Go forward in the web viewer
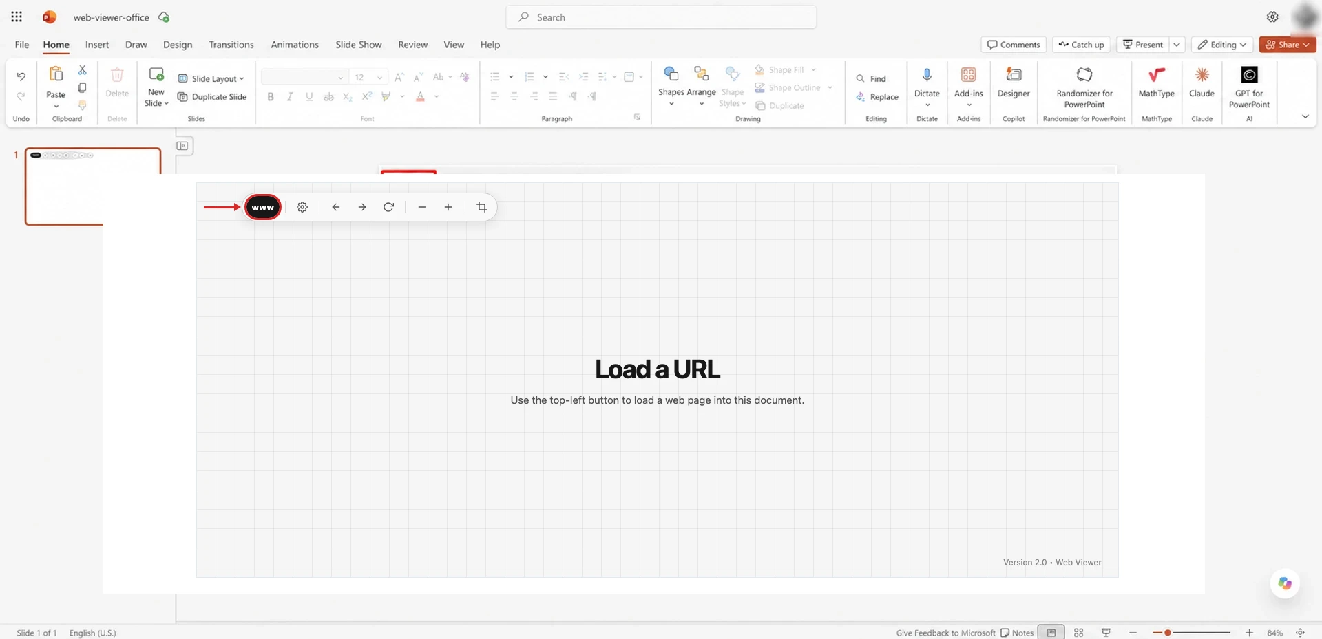Image resolution: width=1322 pixels, height=639 pixels. [362, 207]
